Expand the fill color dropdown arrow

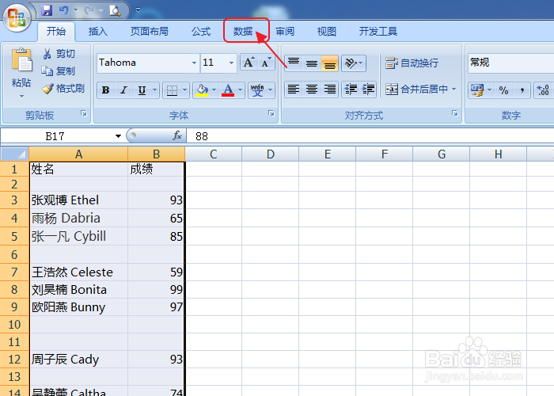tap(214, 90)
